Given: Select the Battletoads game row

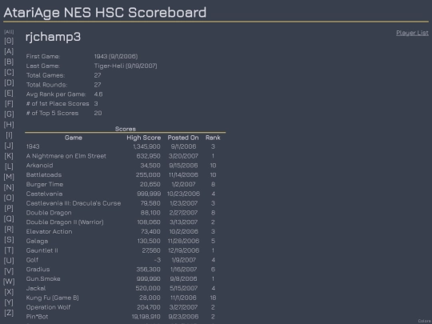Looking at the screenshot, I should point(44,175).
